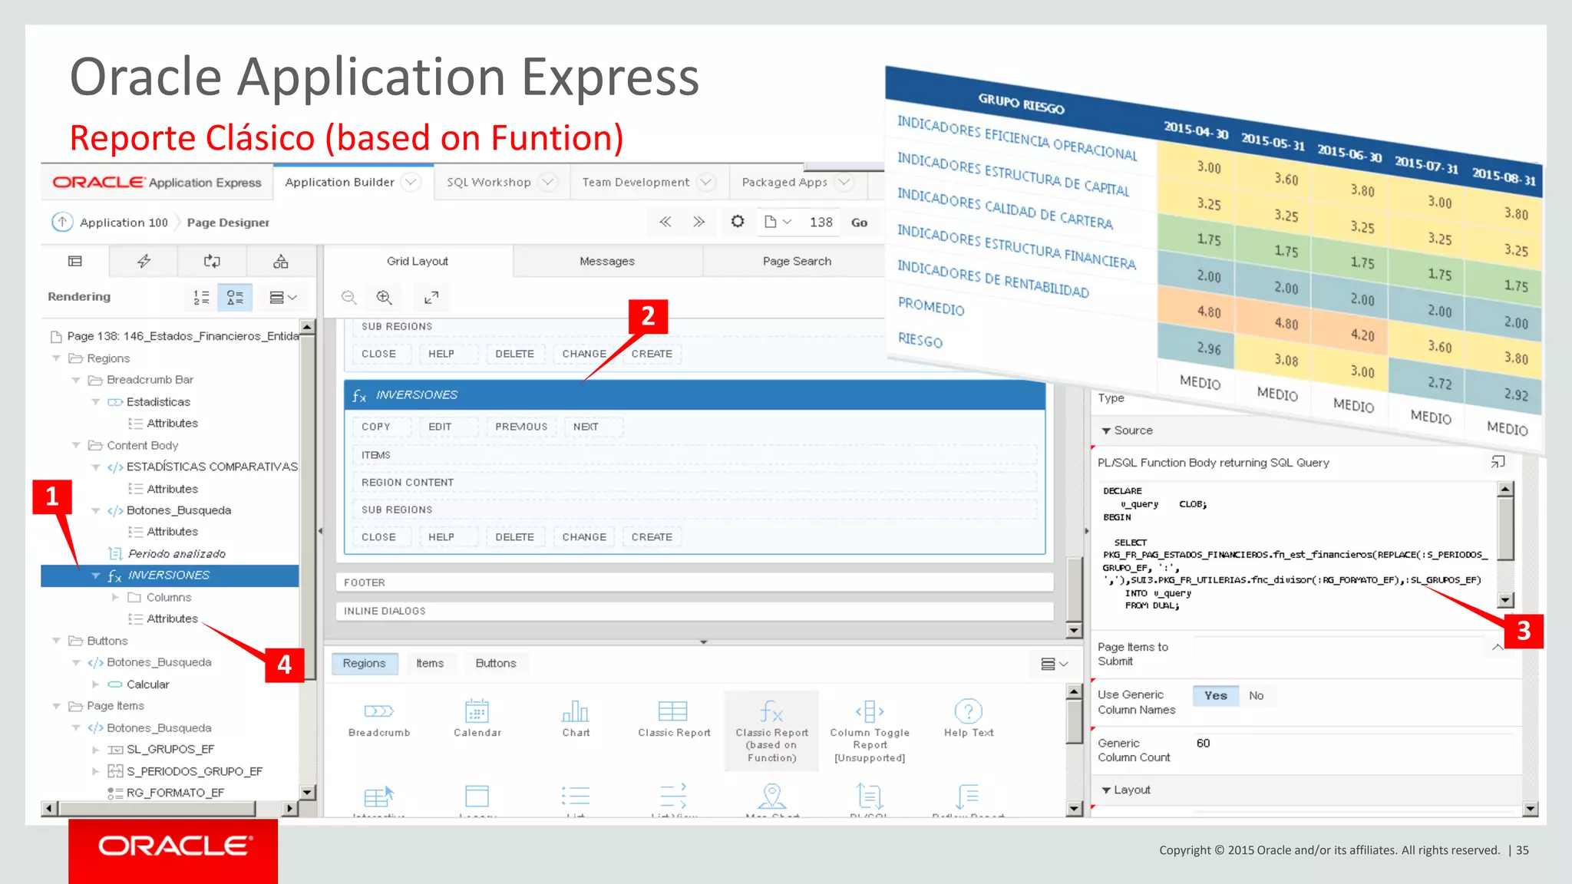Viewport: 1572px width, 884px height.
Task: Open the Processing tab icon
Action: tap(212, 261)
